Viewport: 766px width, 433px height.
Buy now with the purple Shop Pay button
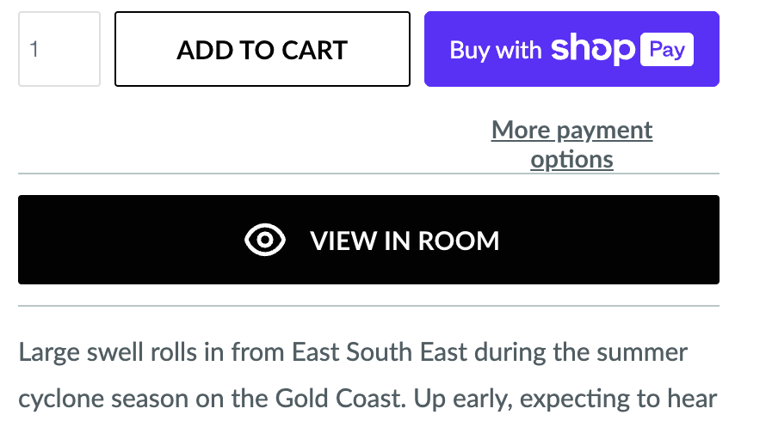(x=571, y=49)
